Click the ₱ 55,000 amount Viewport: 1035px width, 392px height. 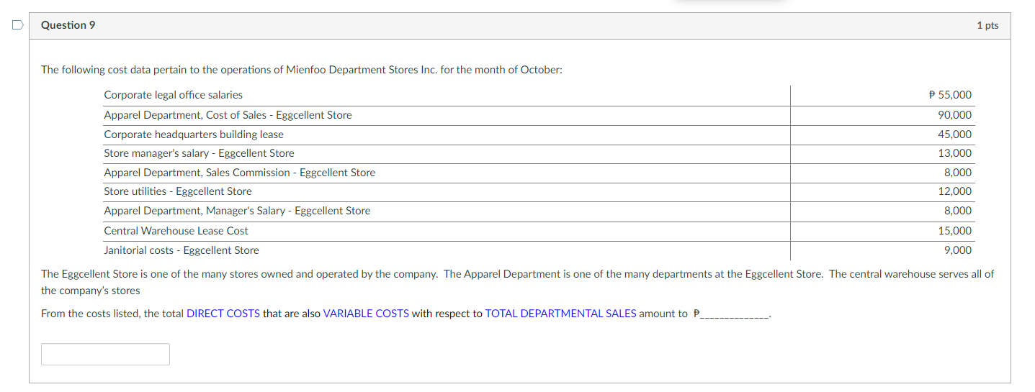(950, 95)
